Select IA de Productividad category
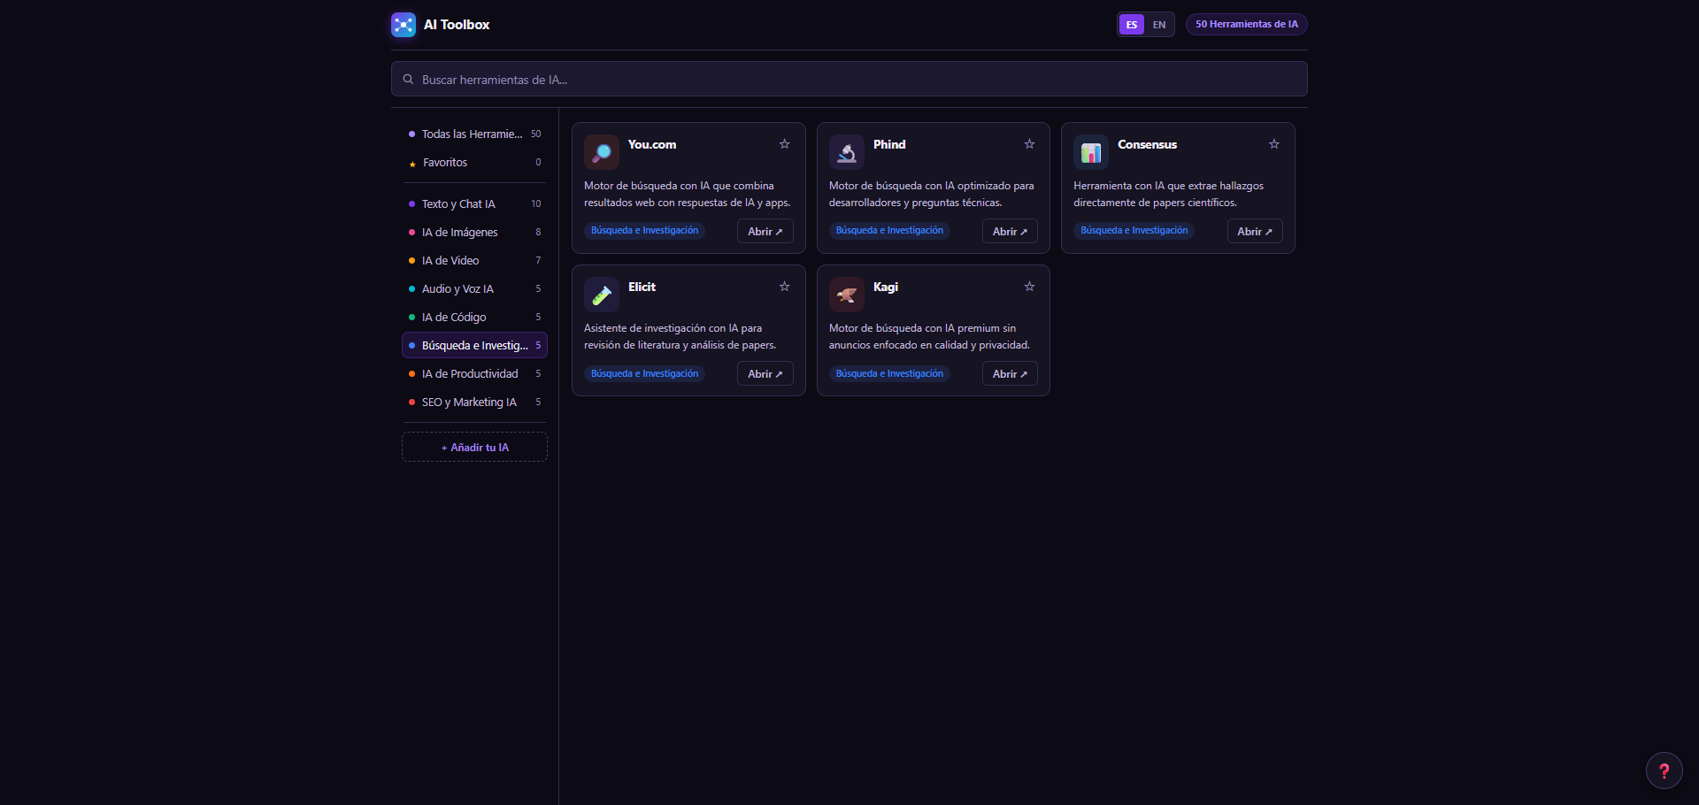 tap(474, 374)
